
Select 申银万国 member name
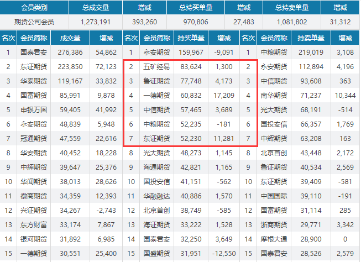34,110
